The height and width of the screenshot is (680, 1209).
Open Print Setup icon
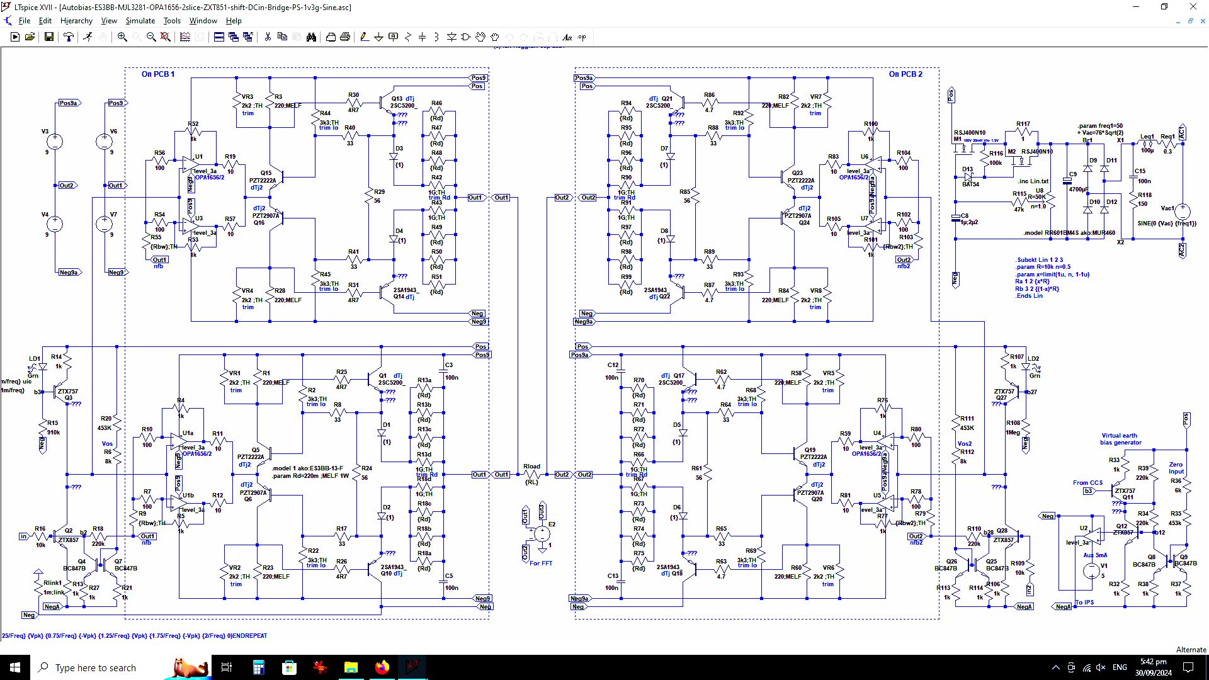point(331,37)
